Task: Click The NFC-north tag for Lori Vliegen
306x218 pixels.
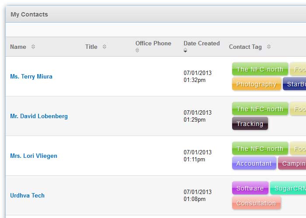Action: click(260, 149)
